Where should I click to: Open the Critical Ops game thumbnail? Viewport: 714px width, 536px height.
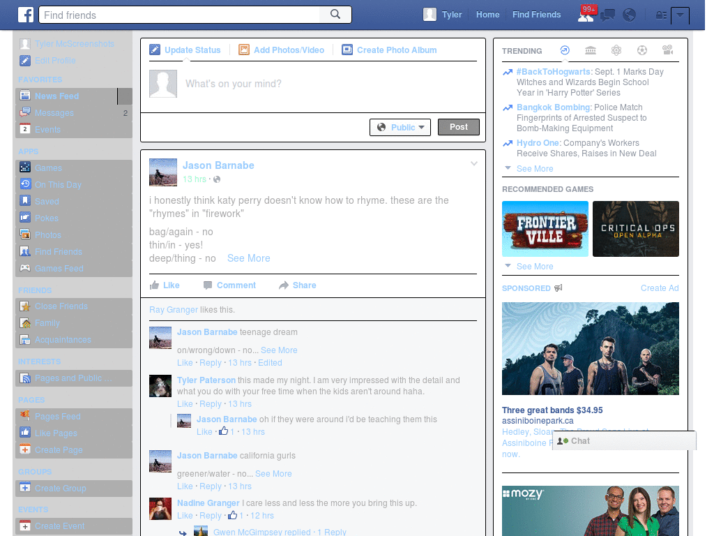tap(636, 229)
